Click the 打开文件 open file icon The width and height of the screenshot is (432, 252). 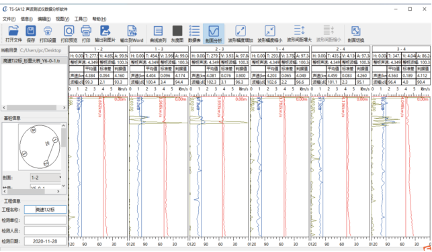(13, 31)
